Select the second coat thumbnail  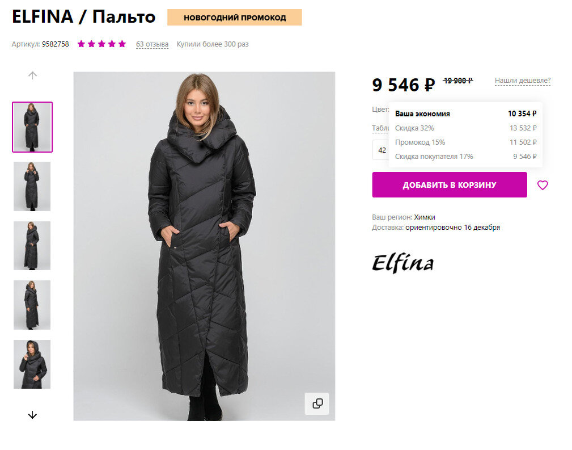(x=32, y=186)
